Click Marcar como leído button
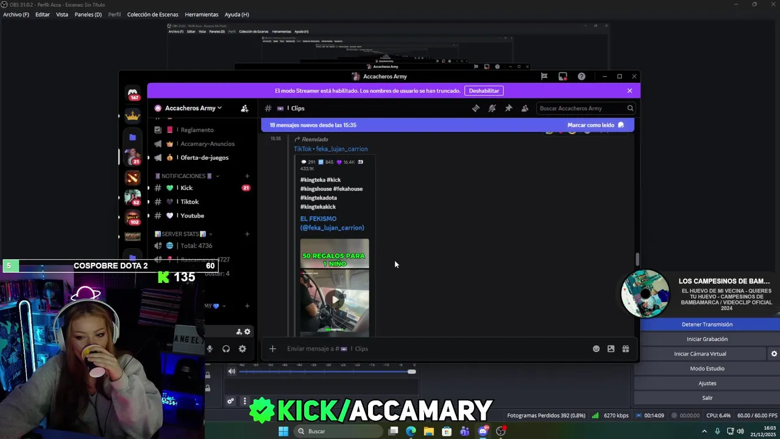 coord(595,125)
